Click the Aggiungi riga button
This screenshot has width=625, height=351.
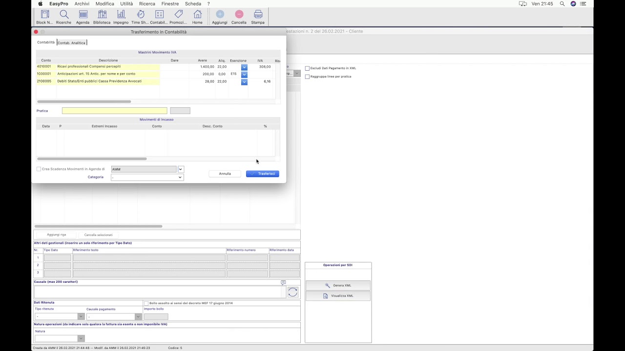[x=57, y=234]
